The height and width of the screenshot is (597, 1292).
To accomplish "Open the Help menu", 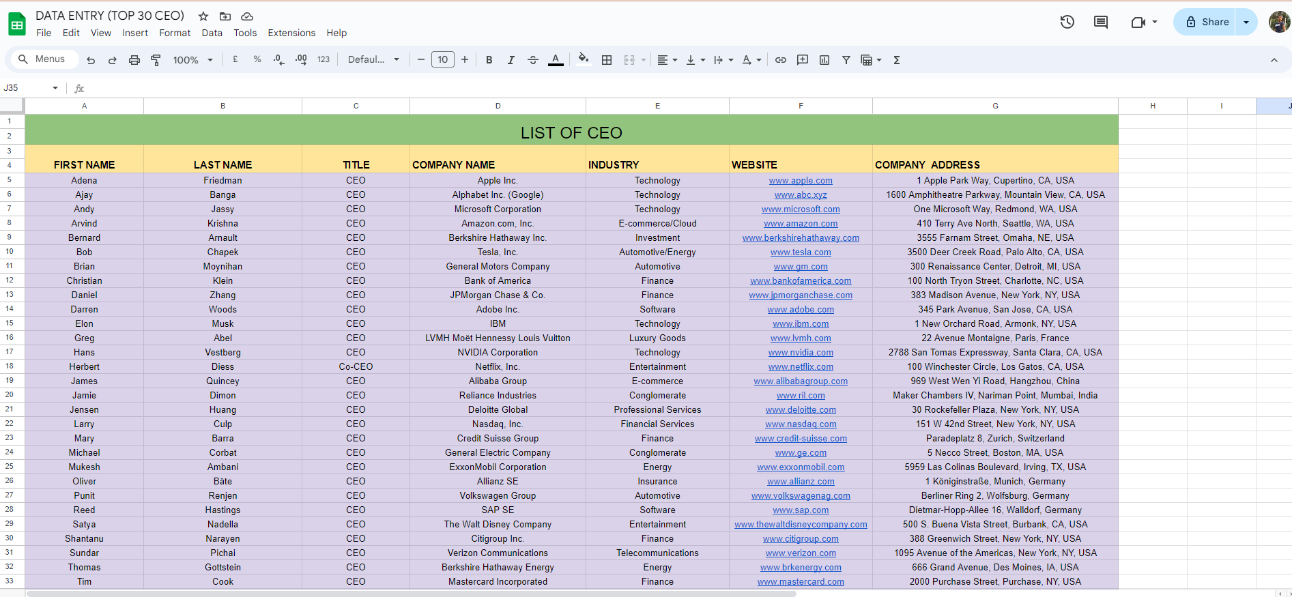I will tap(336, 33).
